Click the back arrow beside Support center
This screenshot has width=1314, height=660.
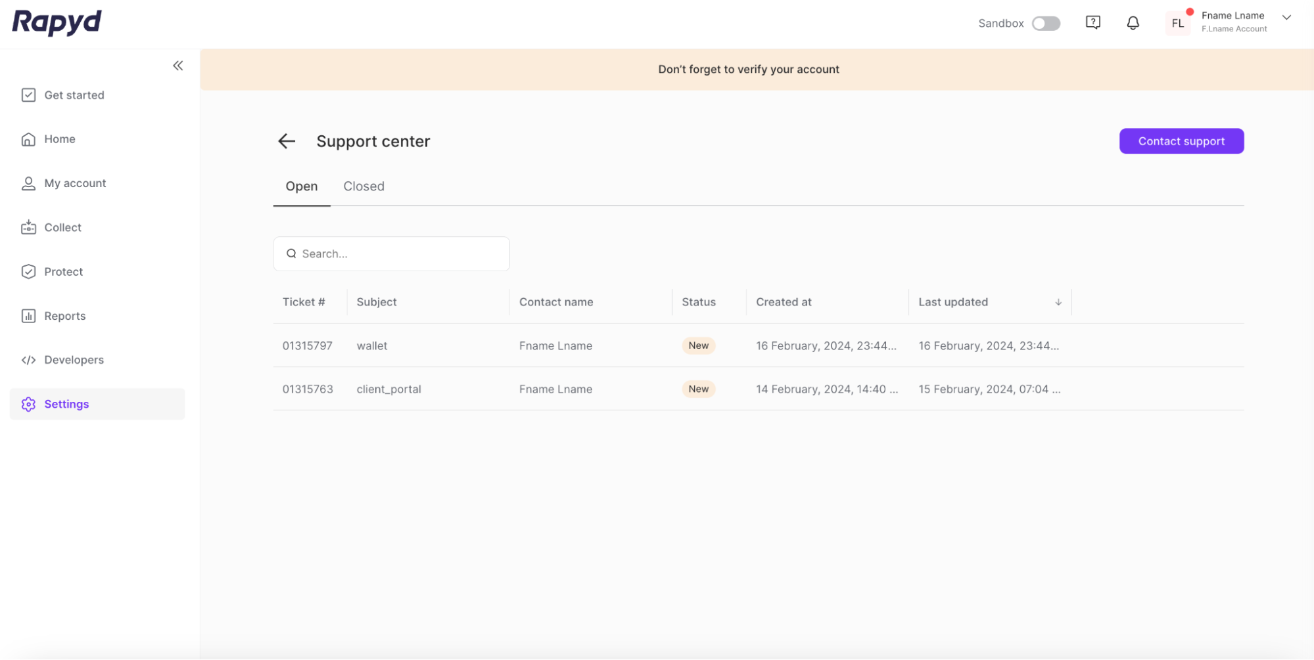(287, 141)
